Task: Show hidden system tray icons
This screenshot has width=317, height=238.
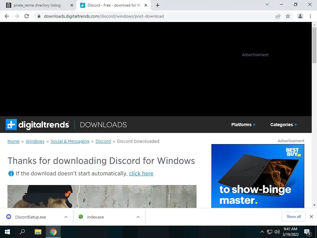Action: 262,232
